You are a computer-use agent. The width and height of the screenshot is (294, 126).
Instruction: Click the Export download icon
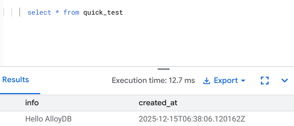206,81
